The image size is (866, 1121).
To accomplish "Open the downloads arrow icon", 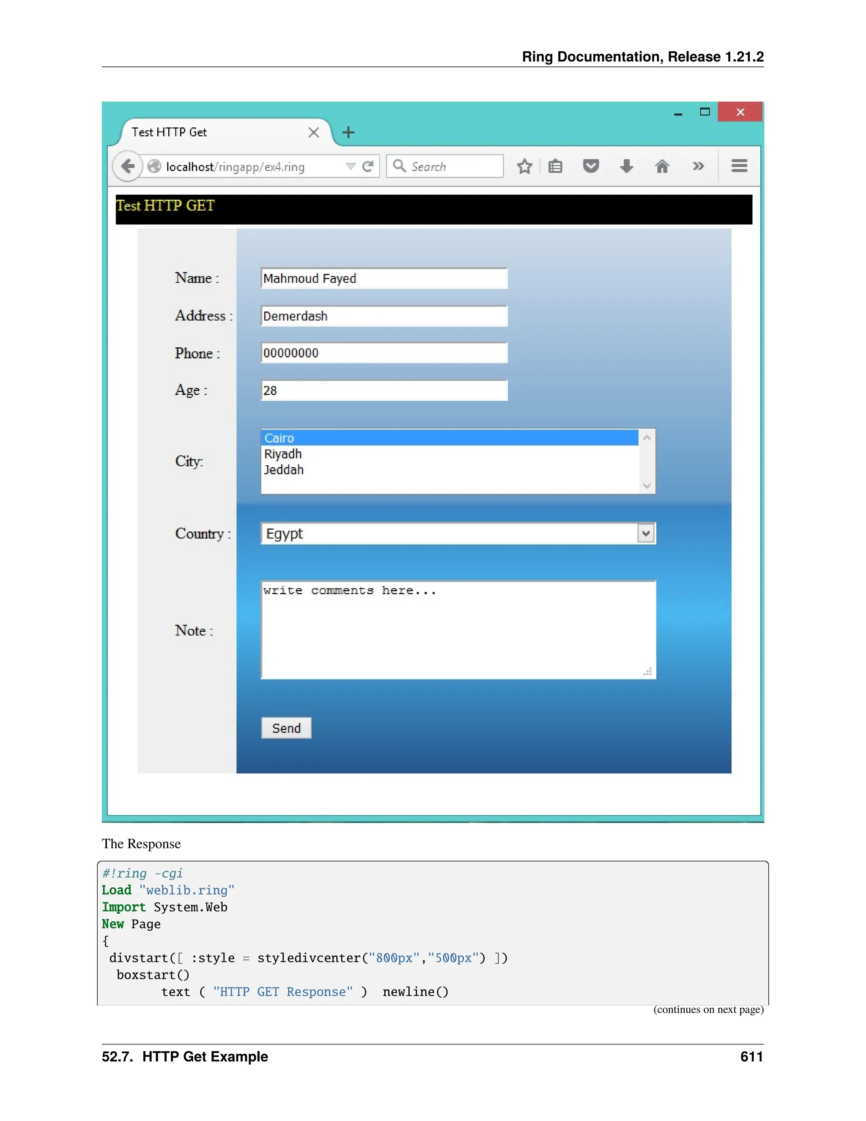I will click(x=626, y=166).
